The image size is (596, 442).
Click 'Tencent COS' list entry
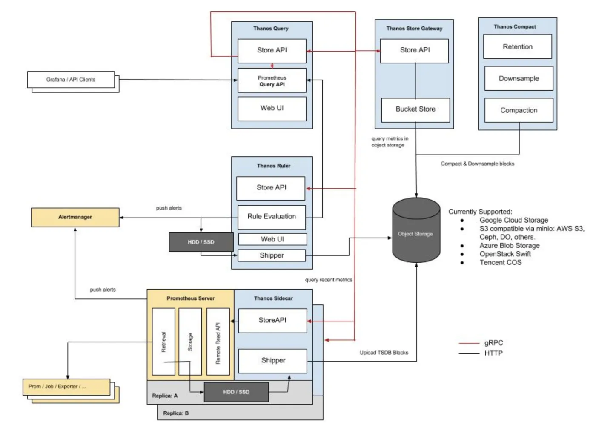coord(501,263)
